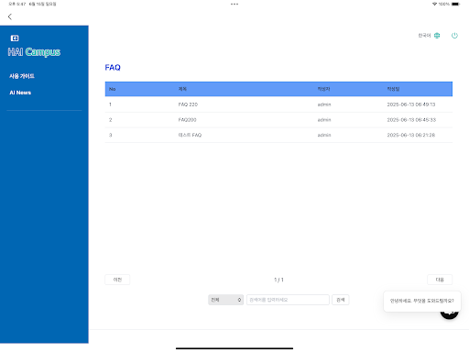
Task: Select the date 2025-06-13 06:49:13
Action: [x=411, y=104]
